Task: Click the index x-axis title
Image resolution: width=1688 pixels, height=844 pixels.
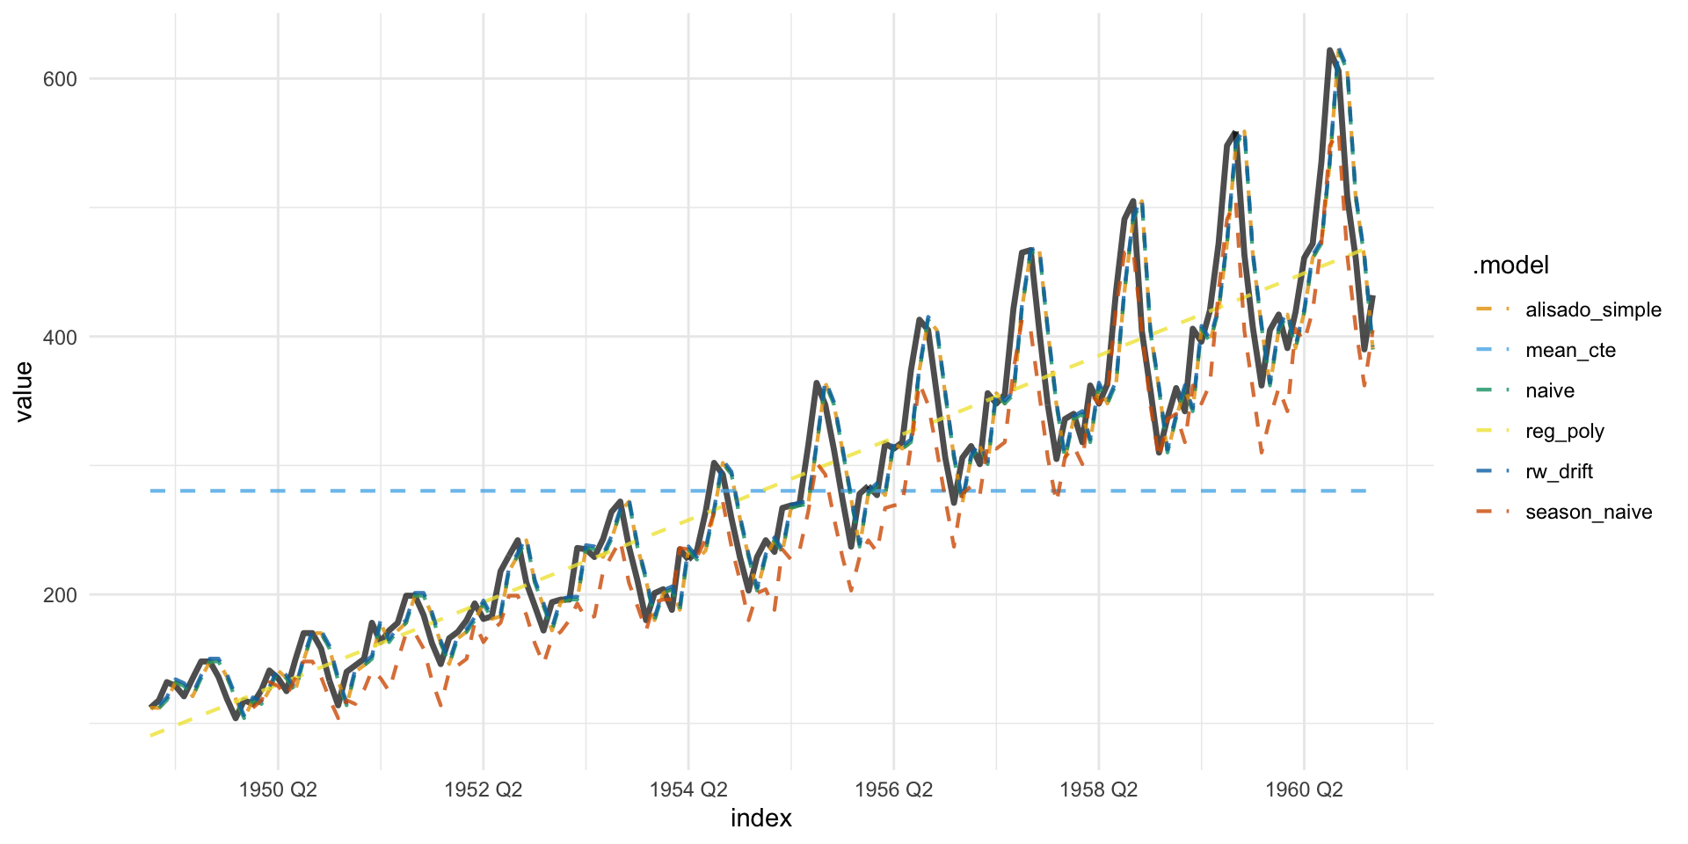Action: (x=760, y=819)
